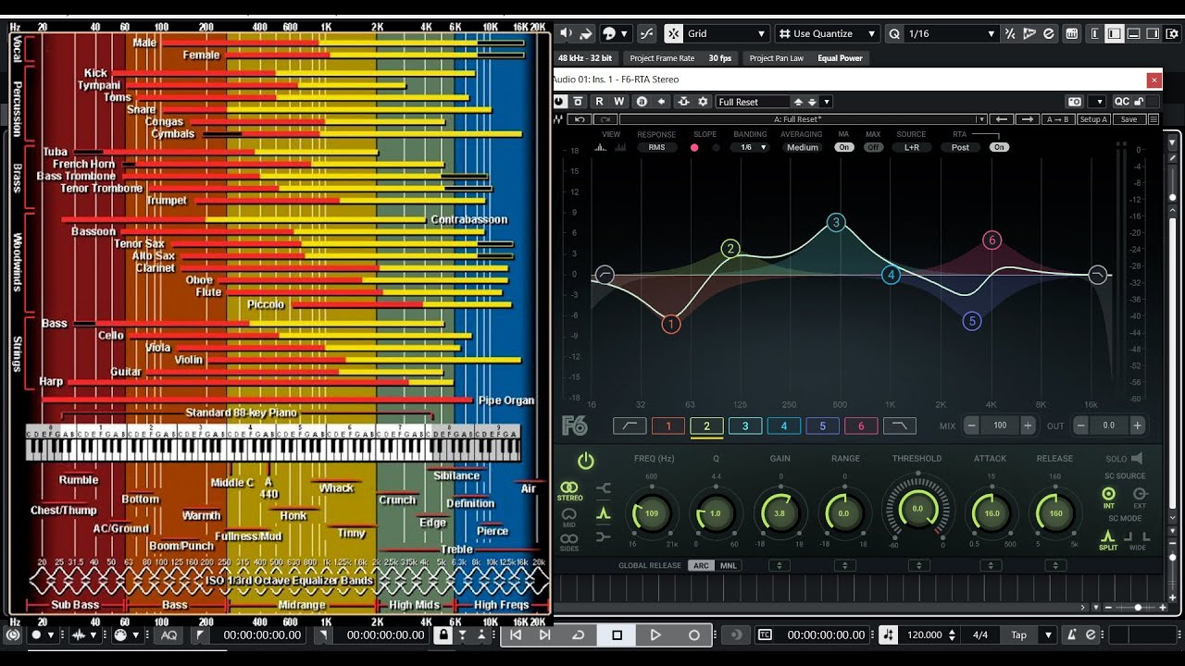
Task: Open the Banding 1/6 dropdown
Action: point(750,147)
